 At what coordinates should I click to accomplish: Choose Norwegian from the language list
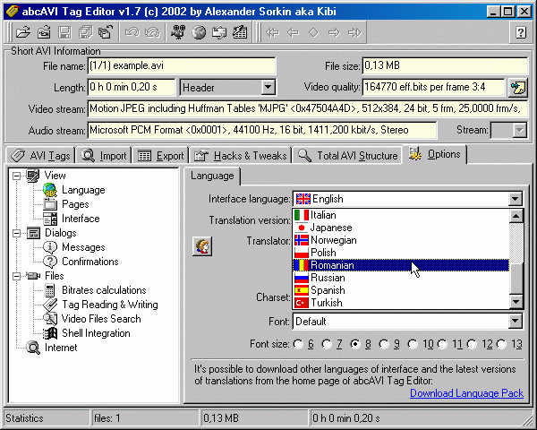(401, 240)
